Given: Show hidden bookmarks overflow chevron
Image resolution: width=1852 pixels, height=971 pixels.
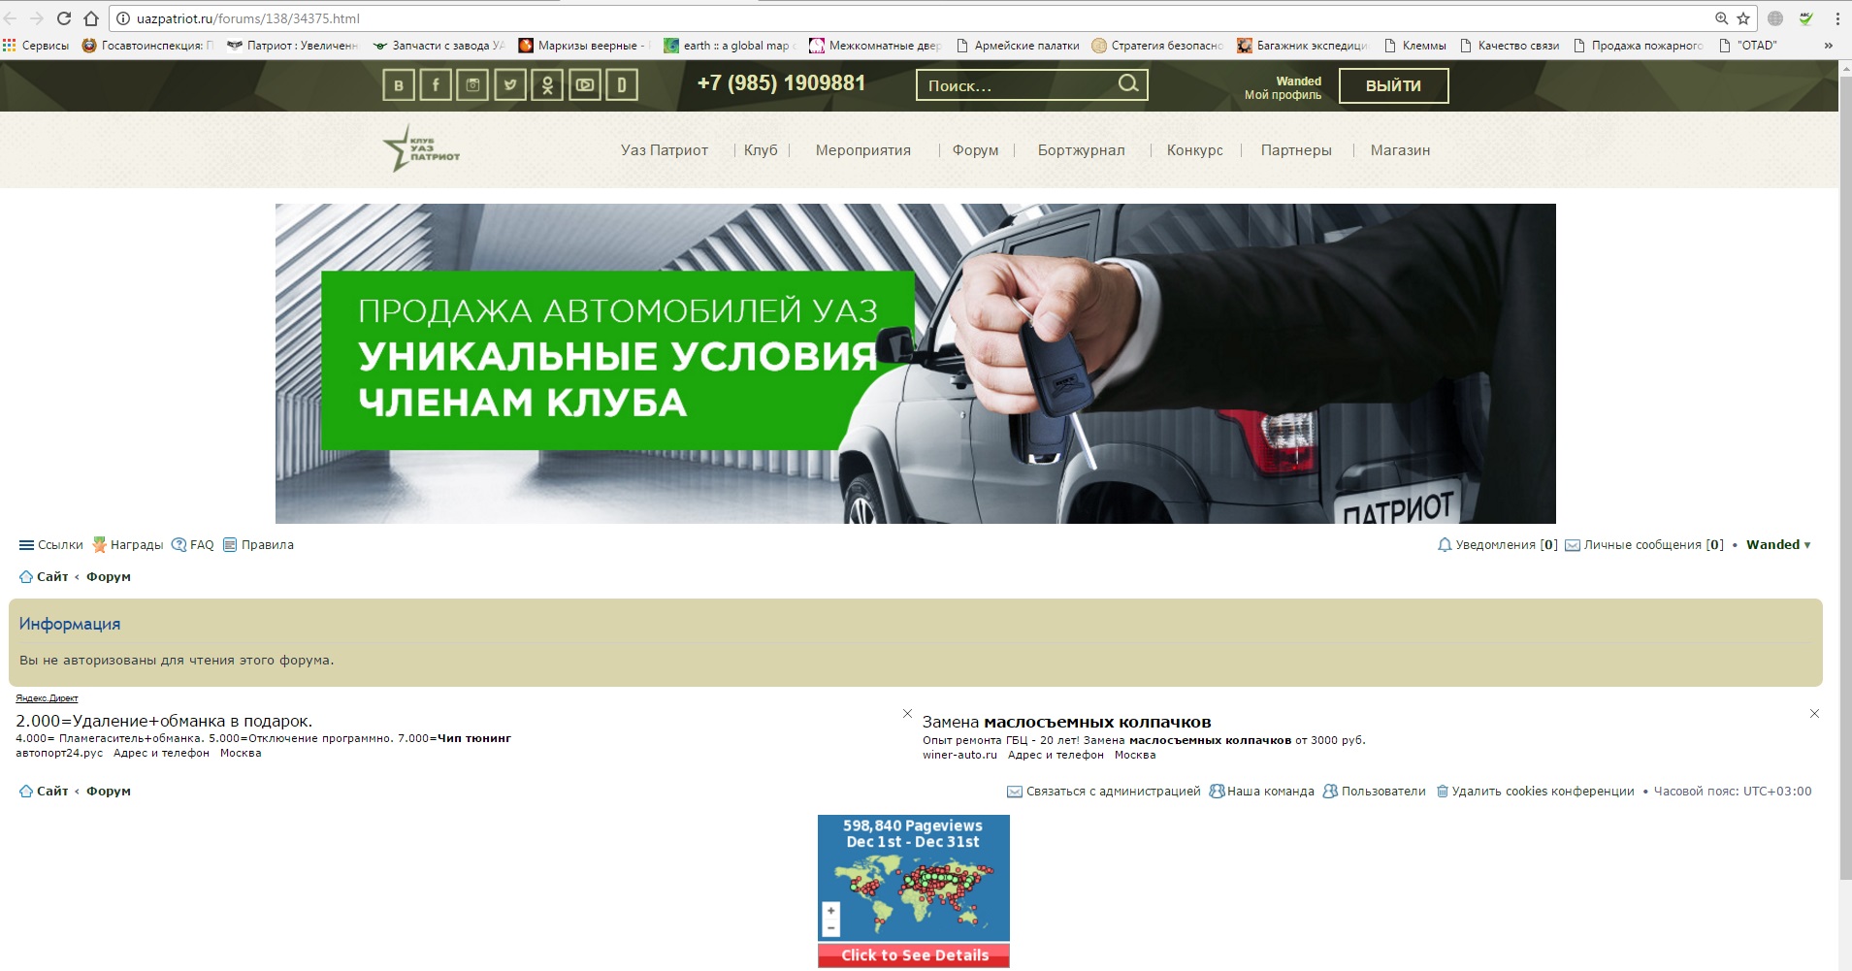Looking at the screenshot, I should [1829, 46].
